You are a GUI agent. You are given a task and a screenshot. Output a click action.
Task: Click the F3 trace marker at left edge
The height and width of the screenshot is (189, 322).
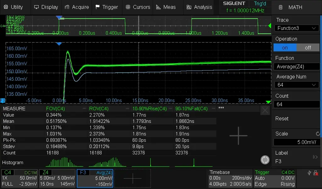pyautogui.click(x=3, y=100)
